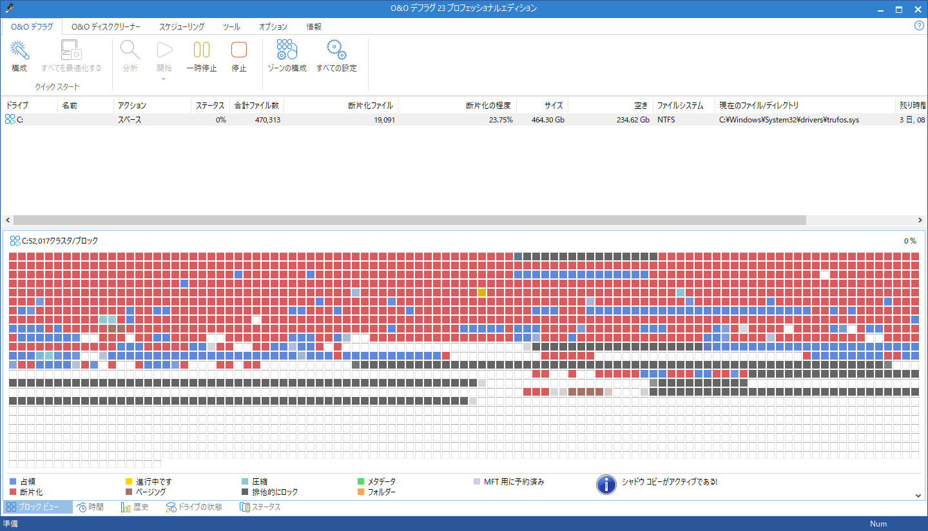This screenshot has height=531, width=928.
Task: Click the 構成 wand icon
Action: tap(19, 50)
